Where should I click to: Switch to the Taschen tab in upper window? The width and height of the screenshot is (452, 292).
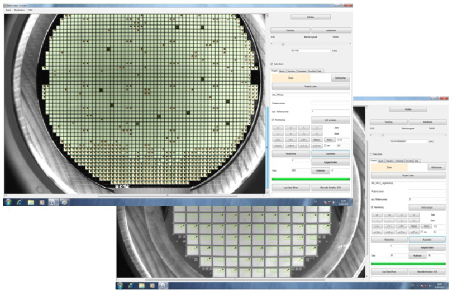click(290, 71)
